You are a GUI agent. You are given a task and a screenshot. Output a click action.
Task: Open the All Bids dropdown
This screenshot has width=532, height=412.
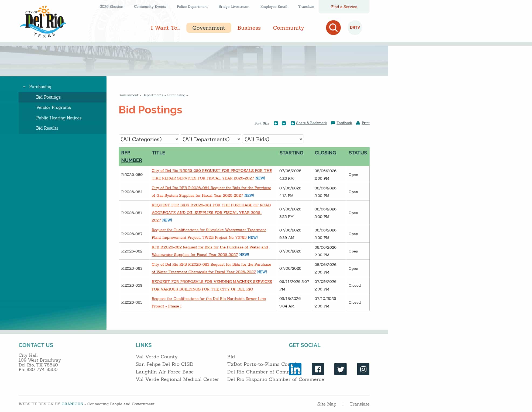coord(273,139)
